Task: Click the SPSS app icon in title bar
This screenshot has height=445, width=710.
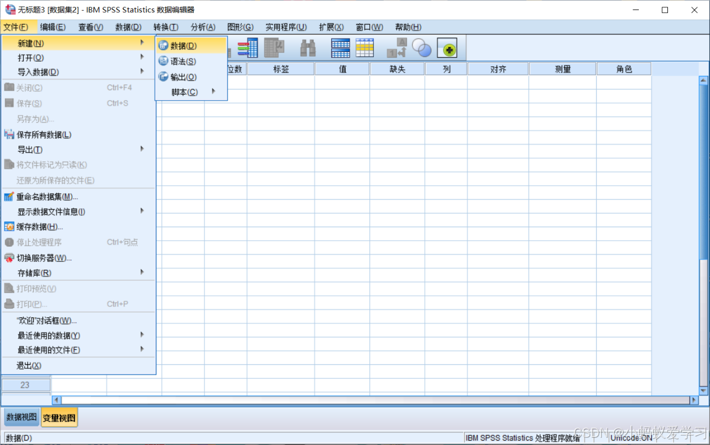Action: 10,10
